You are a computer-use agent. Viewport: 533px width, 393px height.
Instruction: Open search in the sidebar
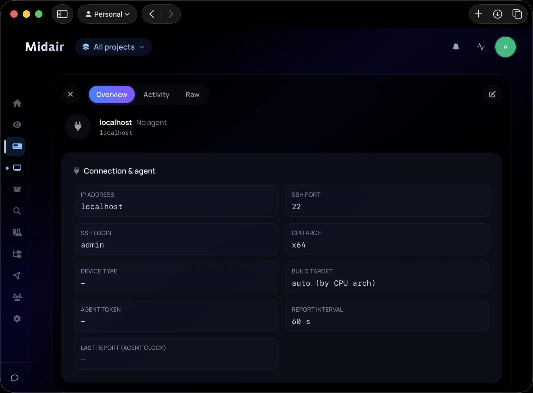tap(17, 211)
